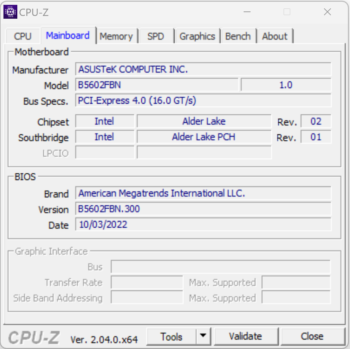
Task: Click the Validate button
Action: click(x=246, y=336)
